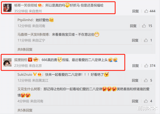The width and height of the screenshot is (160, 114).
Task: Expand the 共5条回复 replies thread
Action: 25,110
